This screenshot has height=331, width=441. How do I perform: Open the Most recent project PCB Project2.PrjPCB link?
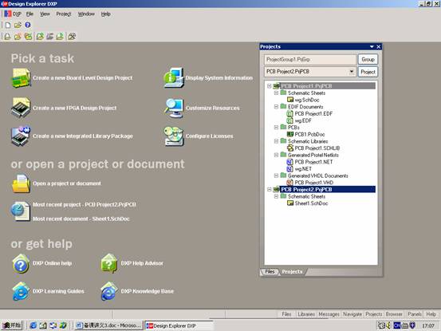84,204
